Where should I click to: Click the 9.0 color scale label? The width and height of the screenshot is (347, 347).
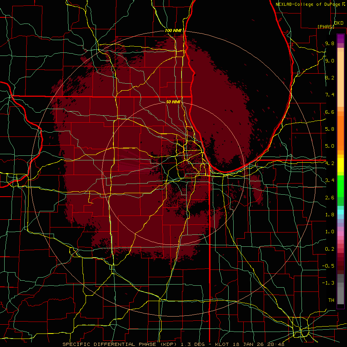coord(330,61)
